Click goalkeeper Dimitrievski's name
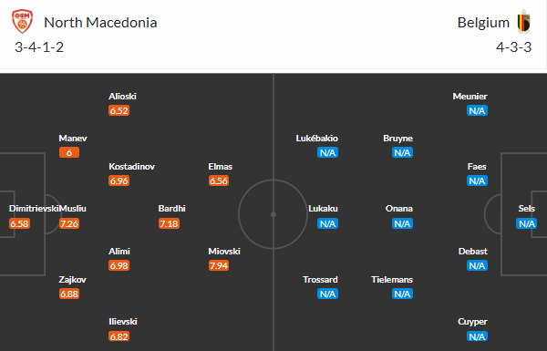The image size is (547, 351). pos(34,208)
